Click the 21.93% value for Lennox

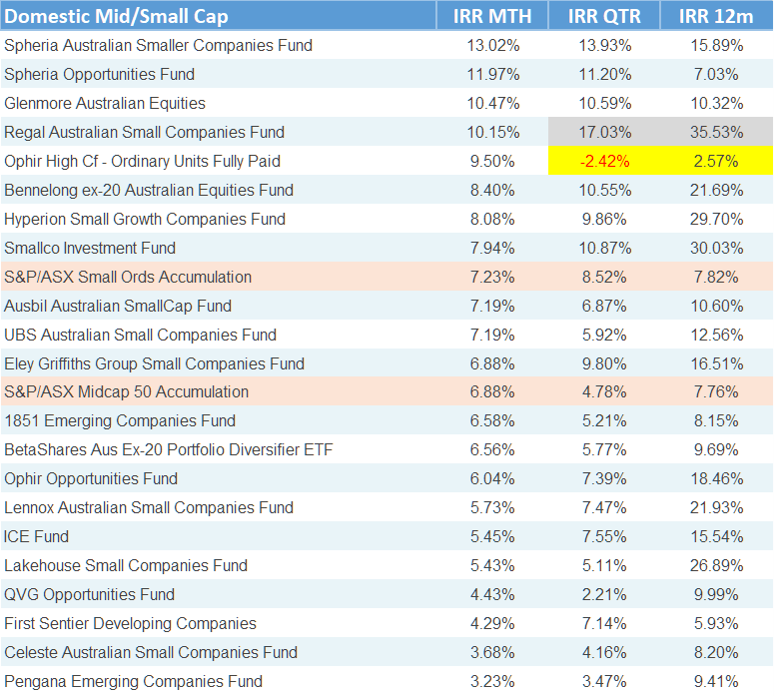point(717,507)
